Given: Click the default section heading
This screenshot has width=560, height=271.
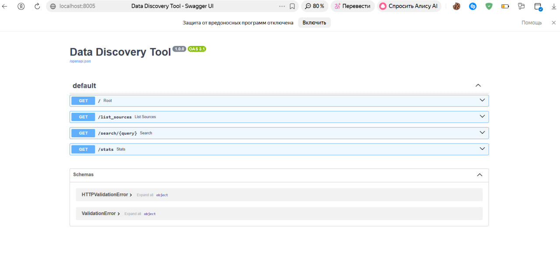Looking at the screenshot, I should point(84,86).
